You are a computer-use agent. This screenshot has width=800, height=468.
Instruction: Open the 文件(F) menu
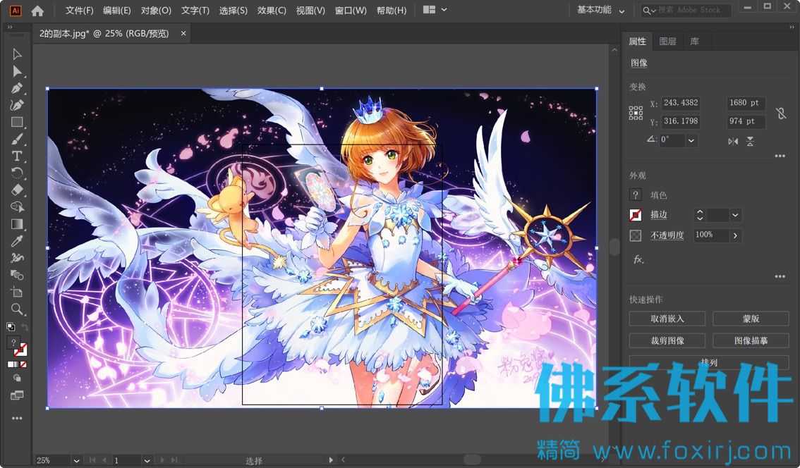[x=79, y=10]
